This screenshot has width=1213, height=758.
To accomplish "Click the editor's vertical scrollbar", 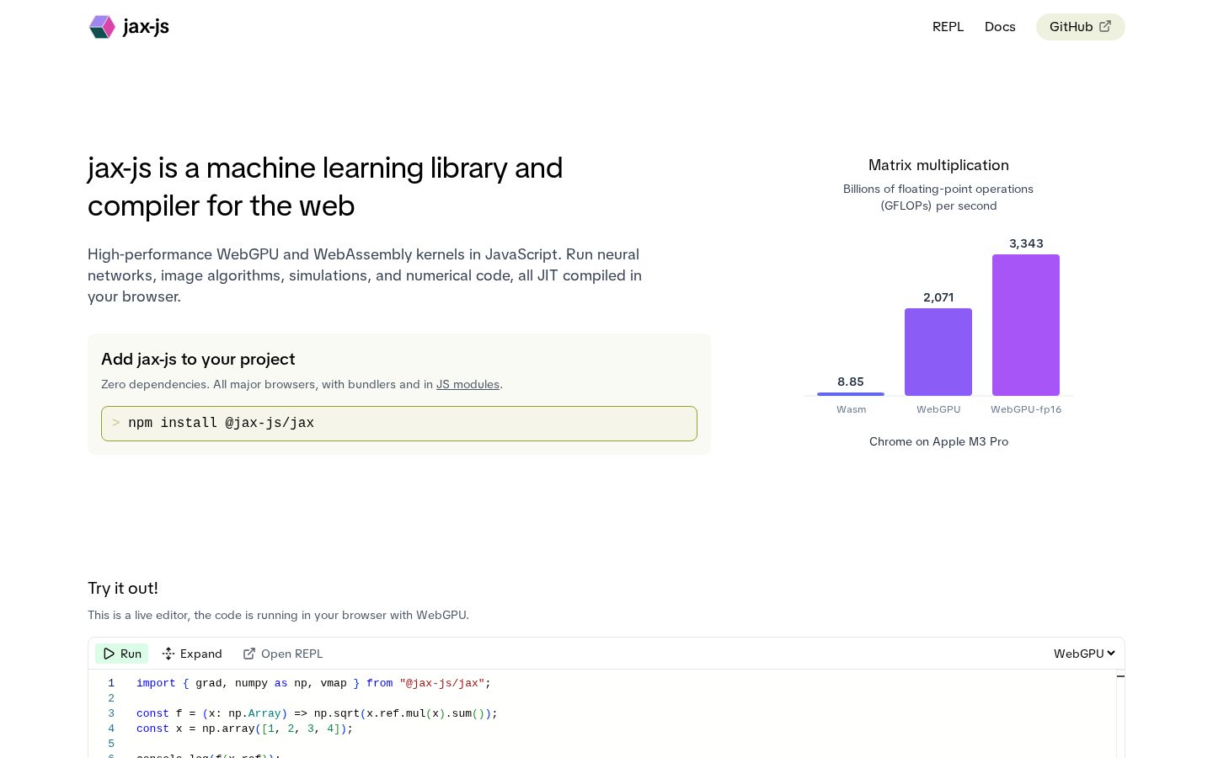I will coord(1120,713).
